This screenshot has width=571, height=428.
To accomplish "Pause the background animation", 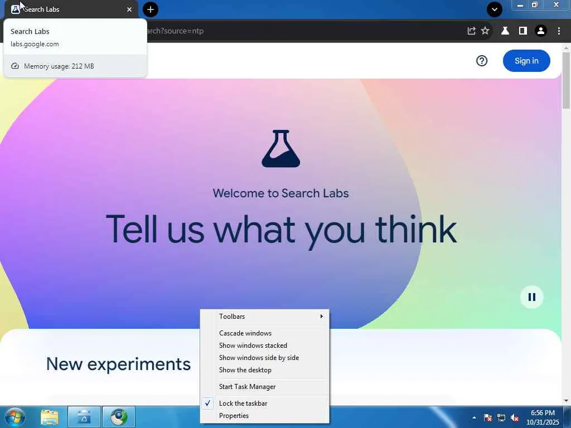I will 531,297.
